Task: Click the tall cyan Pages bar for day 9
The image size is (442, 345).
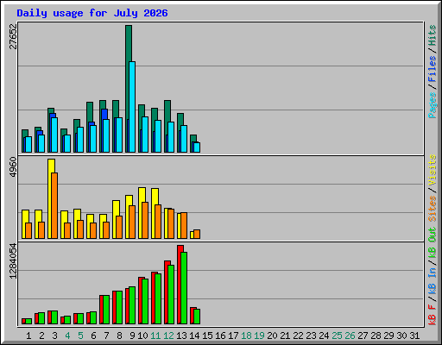Action: pyautogui.click(x=132, y=107)
